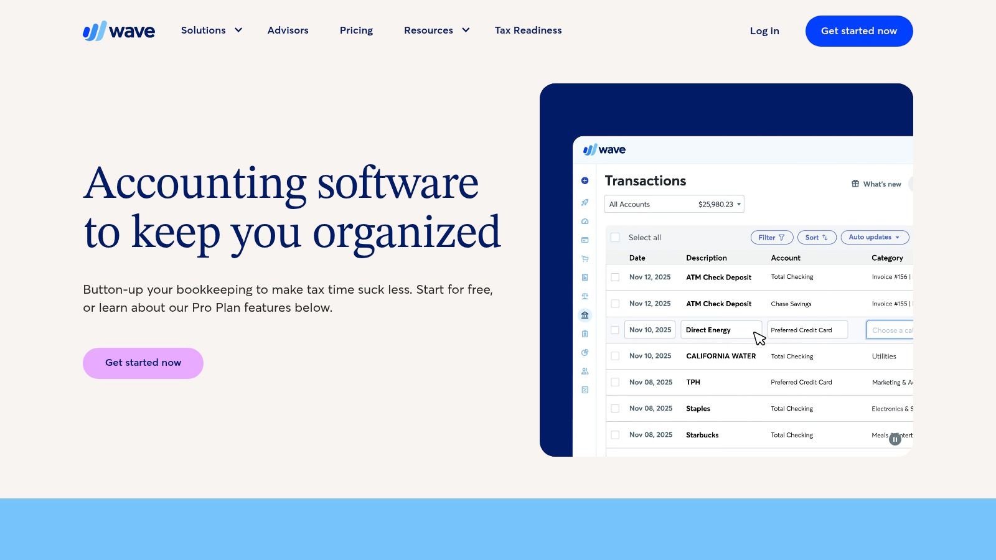Click the plus create icon in the app sidebar
This screenshot has height=560, width=996.
coord(585,181)
